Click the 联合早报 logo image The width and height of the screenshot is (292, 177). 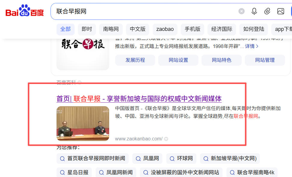(83, 54)
